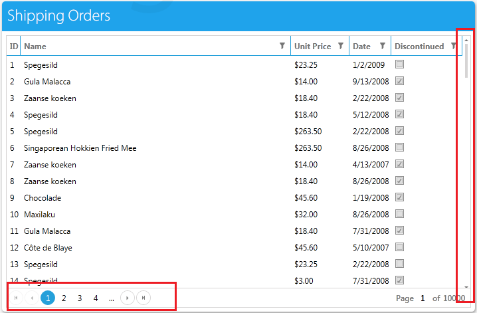The height and width of the screenshot is (313, 477).
Task: Open the Date column filter icon
Action: [x=383, y=46]
